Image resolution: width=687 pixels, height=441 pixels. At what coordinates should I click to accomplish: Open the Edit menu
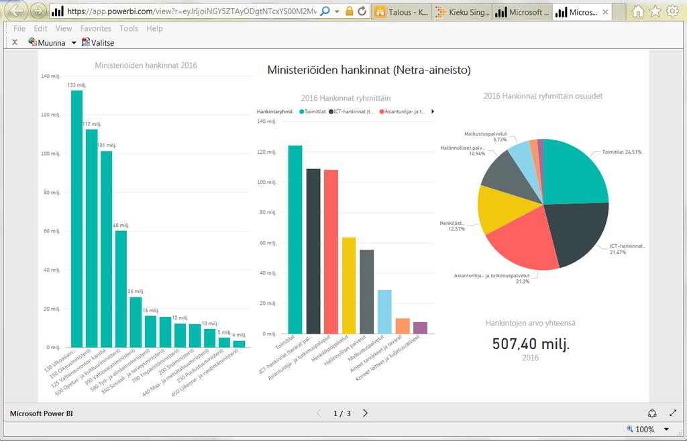(x=40, y=28)
